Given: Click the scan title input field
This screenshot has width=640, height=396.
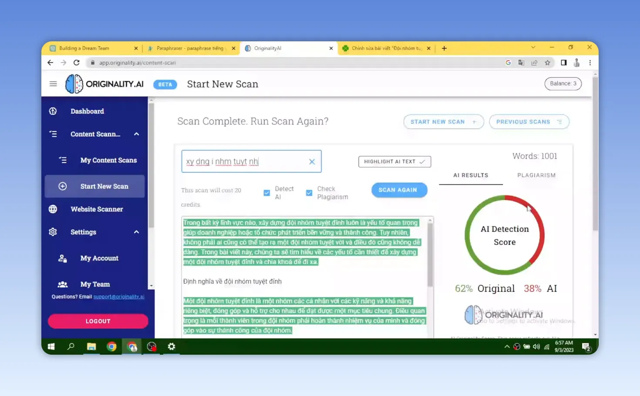Looking at the screenshot, I should coord(251,161).
